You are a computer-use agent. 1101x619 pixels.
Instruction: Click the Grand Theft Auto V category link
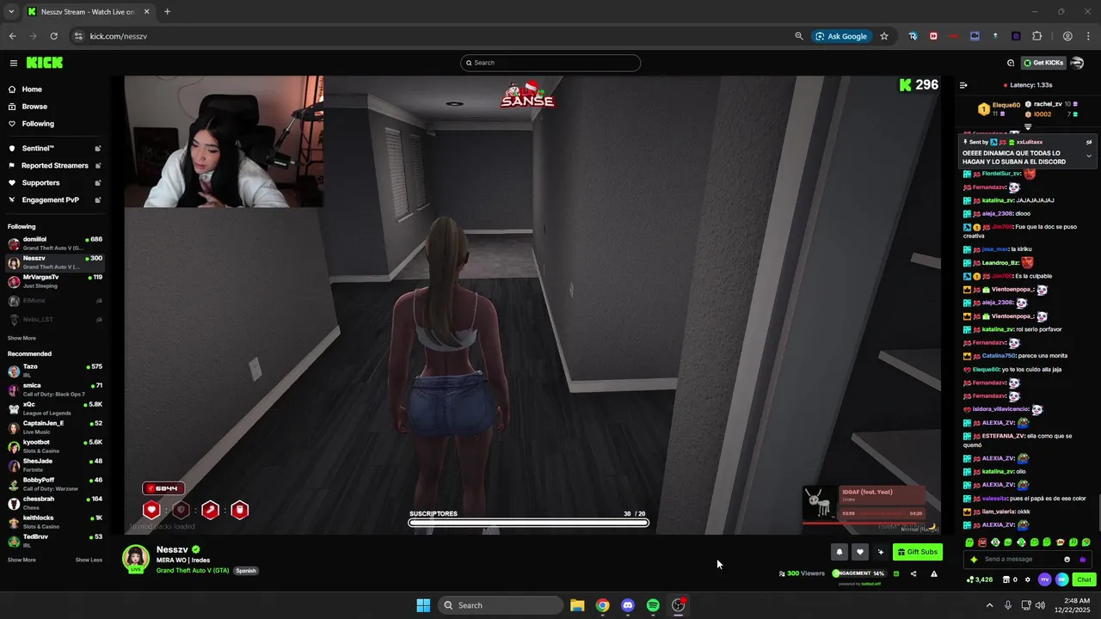click(x=193, y=570)
